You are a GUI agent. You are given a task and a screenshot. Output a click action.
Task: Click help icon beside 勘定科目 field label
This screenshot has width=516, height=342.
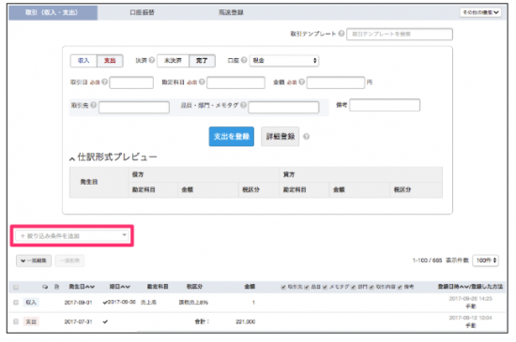point(202,82)
